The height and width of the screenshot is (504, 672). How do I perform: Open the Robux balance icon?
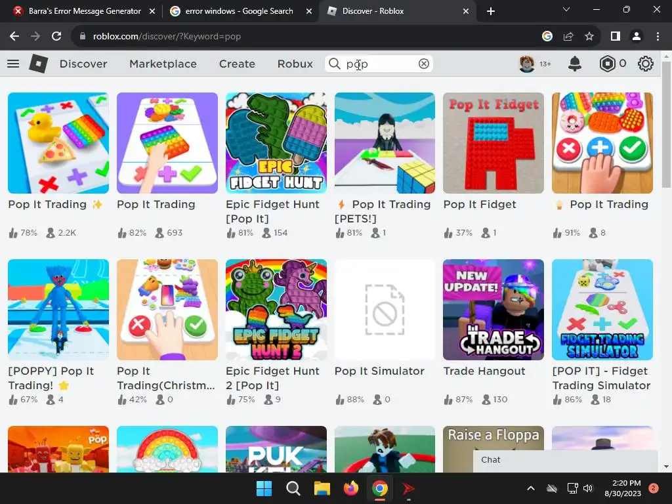(x=607, y=64)
